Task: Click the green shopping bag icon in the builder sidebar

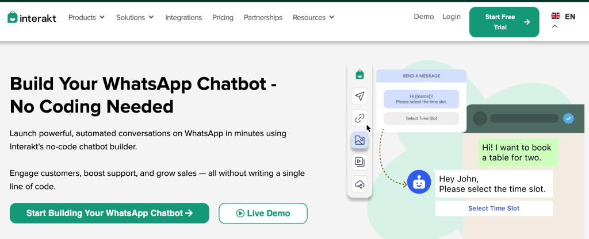Action: 359,74
